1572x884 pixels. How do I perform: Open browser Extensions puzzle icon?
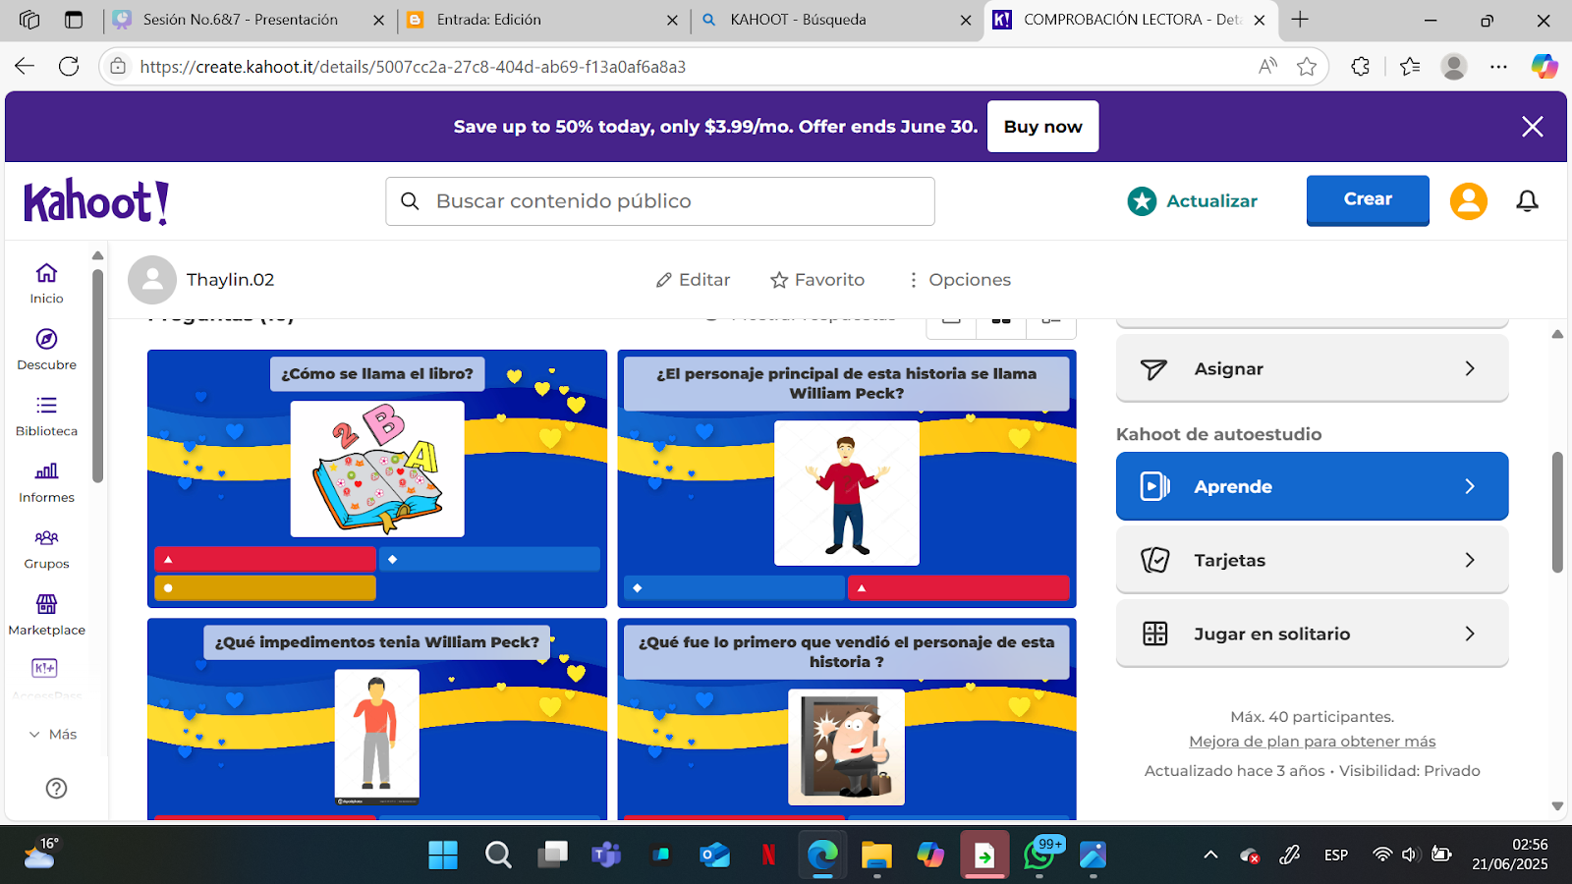coord(1361,66)
